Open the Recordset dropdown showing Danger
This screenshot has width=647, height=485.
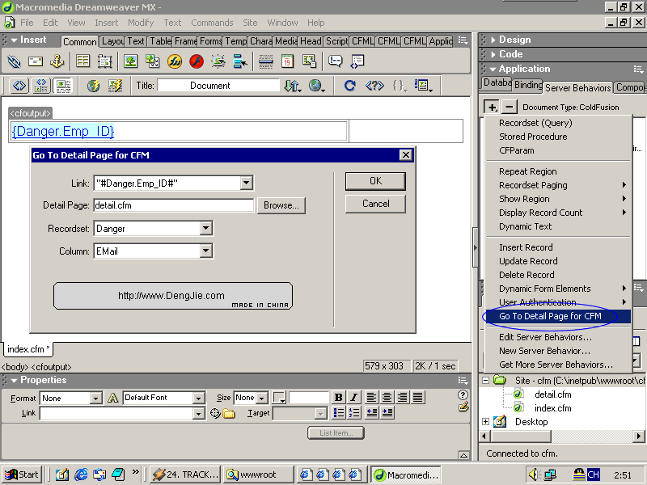click(206, 229)
